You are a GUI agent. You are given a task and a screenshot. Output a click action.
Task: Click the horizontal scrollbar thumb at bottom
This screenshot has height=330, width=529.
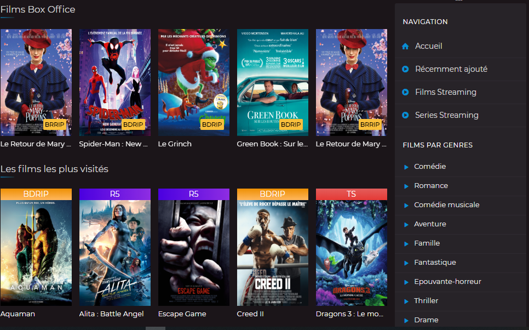pos(156,328)
